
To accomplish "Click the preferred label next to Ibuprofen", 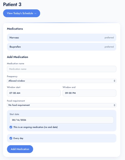I will (109, 47).
